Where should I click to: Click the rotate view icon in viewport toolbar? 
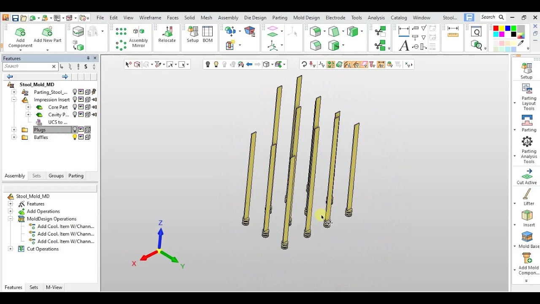tap(304, 65)
